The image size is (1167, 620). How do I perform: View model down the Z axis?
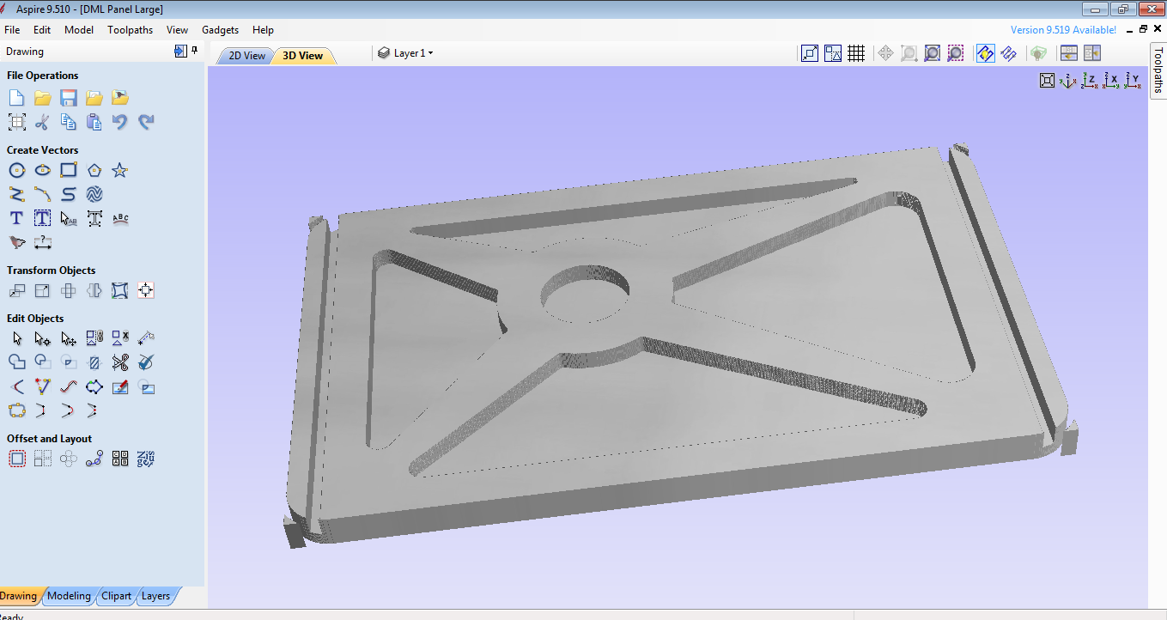1090,81
